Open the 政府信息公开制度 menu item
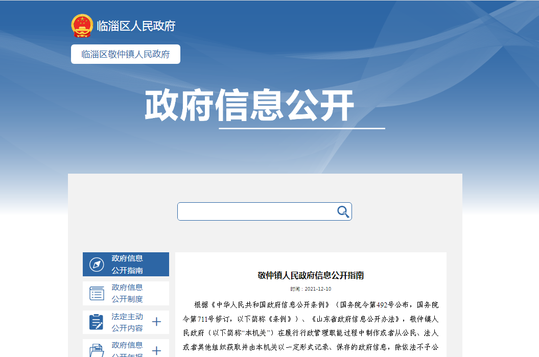 click(x=127, y=293)
